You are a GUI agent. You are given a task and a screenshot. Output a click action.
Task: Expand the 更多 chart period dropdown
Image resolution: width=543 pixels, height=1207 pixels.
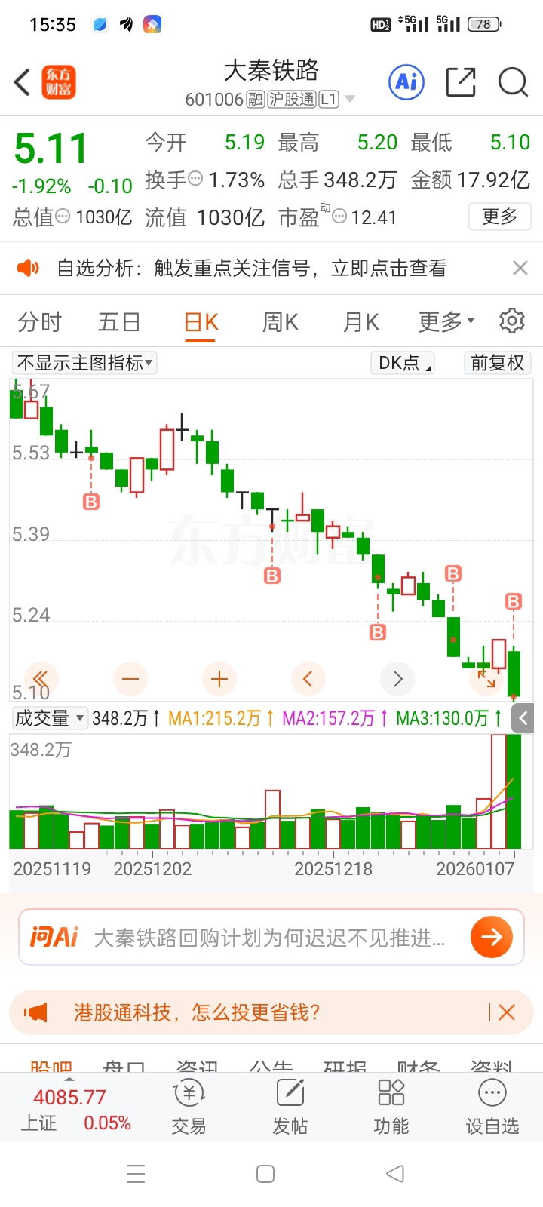[446, 322]
